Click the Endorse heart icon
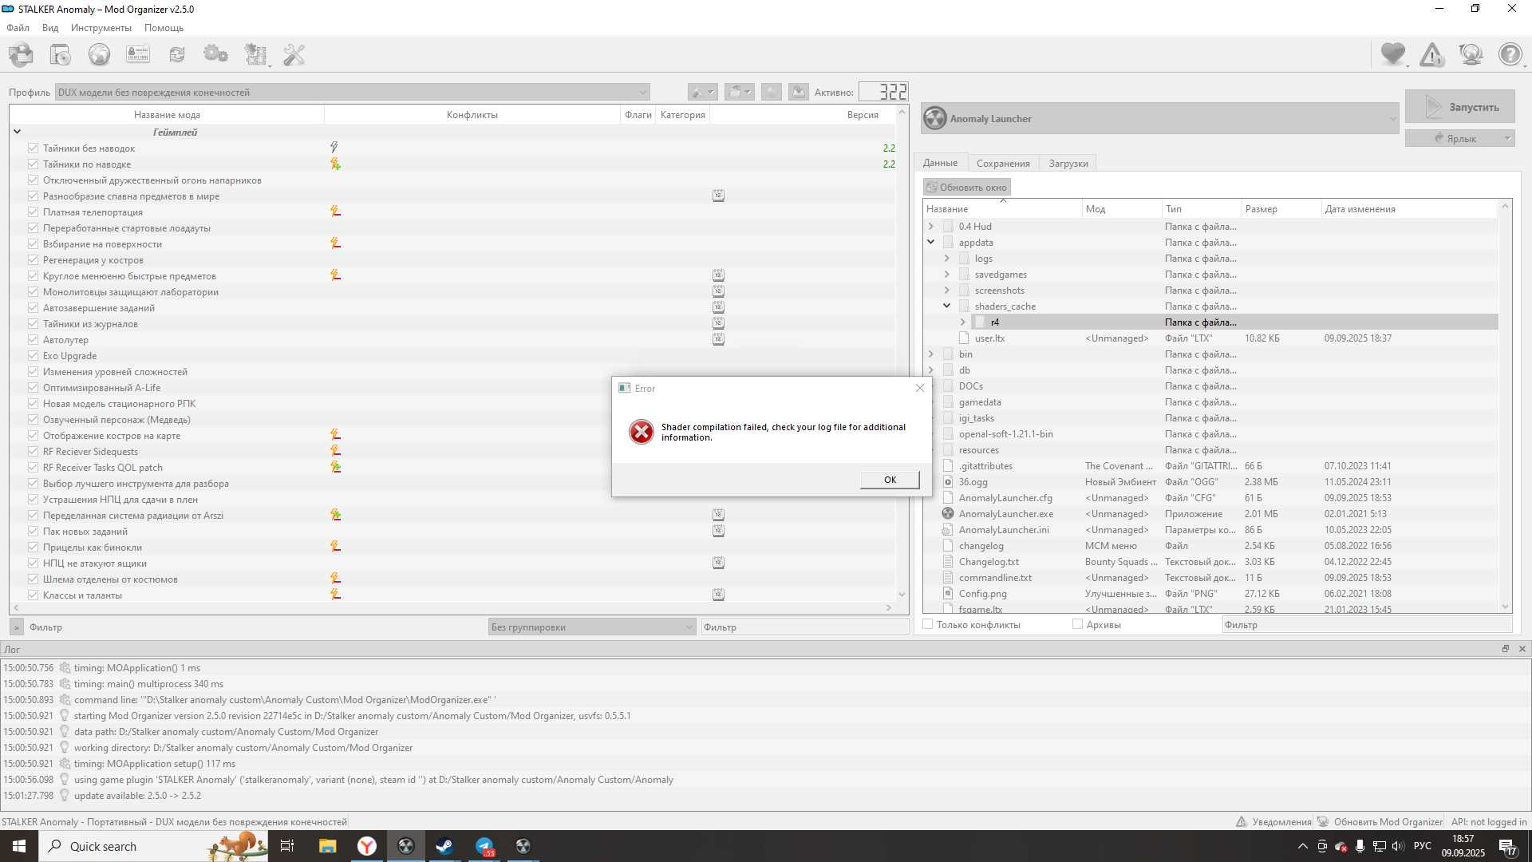The image size is (1532, 862). (1393, 54)
